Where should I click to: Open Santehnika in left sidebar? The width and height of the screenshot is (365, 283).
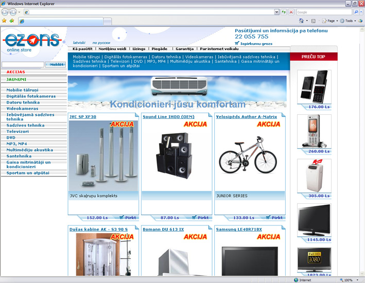(x=19, y=156)
